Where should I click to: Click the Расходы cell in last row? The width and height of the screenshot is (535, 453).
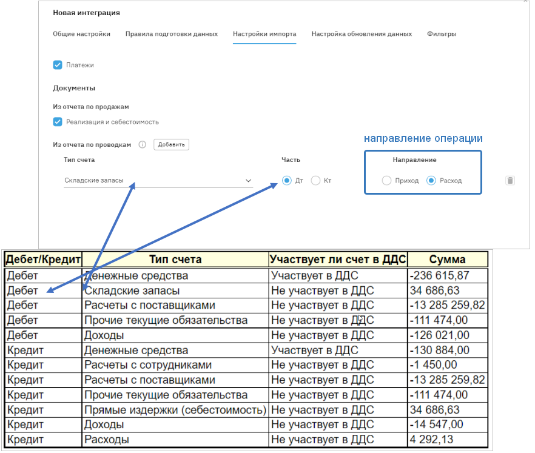175,439
